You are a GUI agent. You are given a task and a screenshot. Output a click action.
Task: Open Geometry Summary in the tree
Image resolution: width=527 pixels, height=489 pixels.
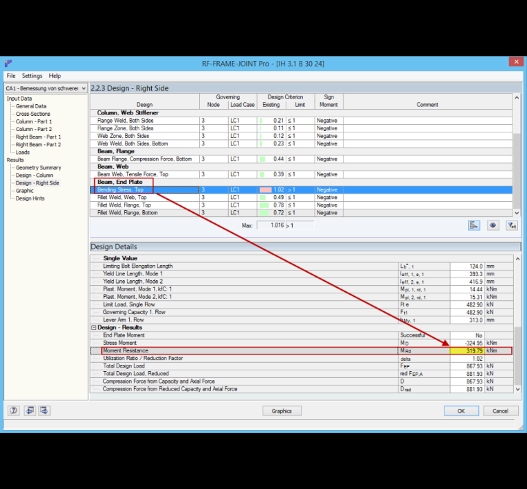tap(38, 167)
